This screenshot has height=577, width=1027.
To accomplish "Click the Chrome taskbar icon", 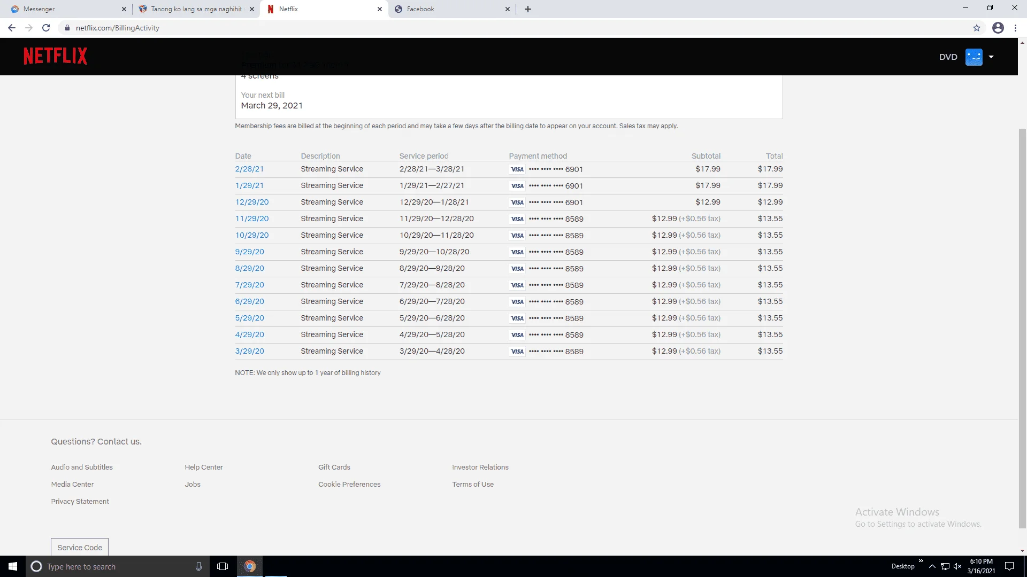I will (250, 566).
